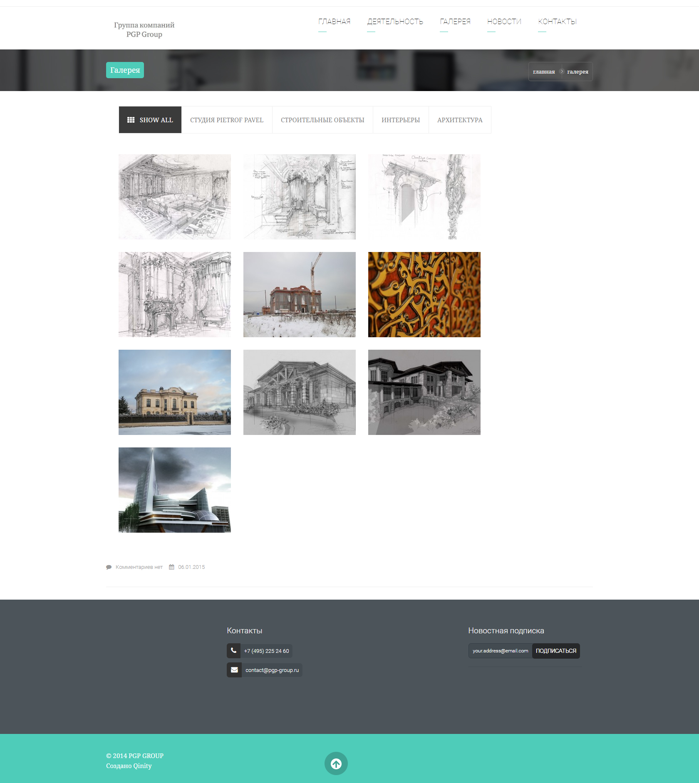Open the НОВОСТИ menu item
Viewport: 699px width, 783px height.
504,22
